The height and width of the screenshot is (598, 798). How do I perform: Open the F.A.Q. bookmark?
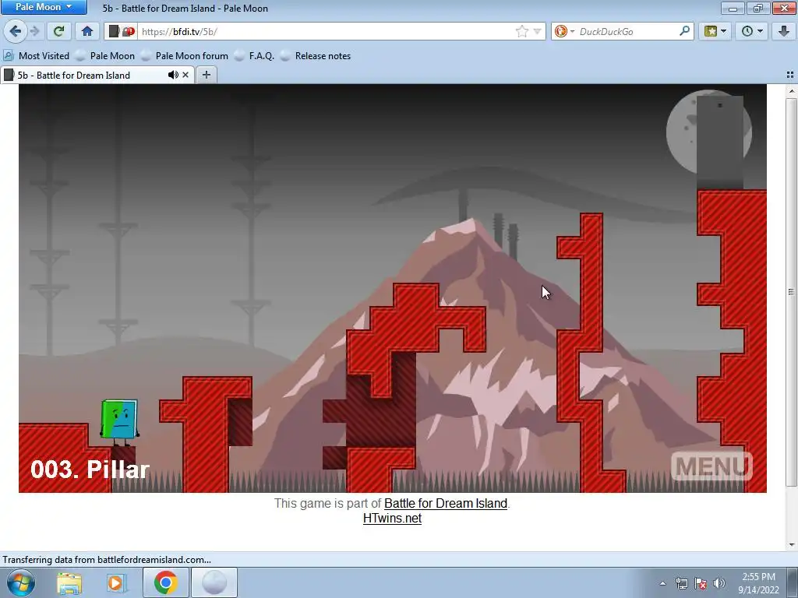click(255, 56)
